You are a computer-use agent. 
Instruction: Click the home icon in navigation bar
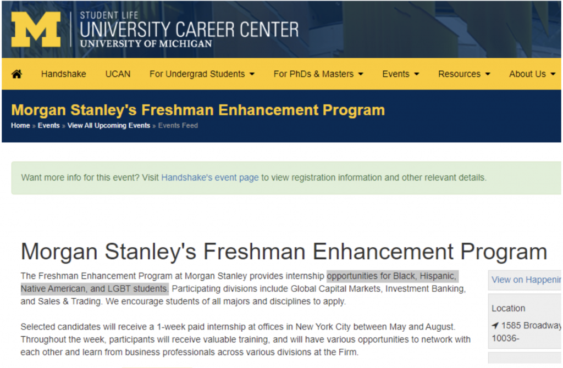[x=16, y=74]
